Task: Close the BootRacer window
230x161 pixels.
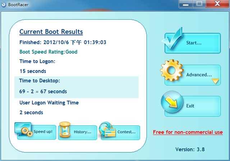Action: [217, 4]
